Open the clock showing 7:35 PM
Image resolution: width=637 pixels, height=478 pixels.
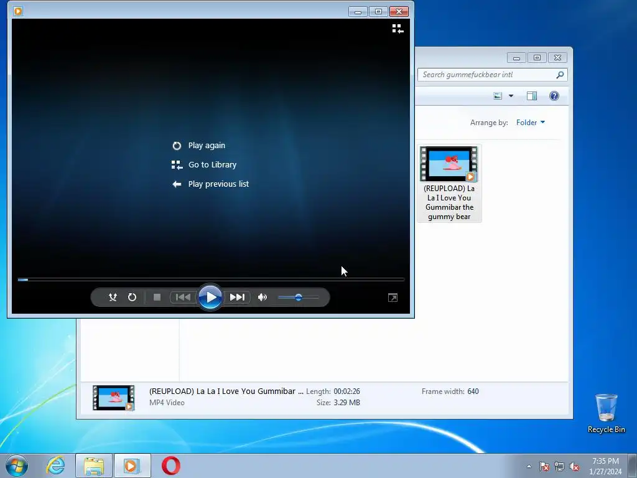point(605,466)
